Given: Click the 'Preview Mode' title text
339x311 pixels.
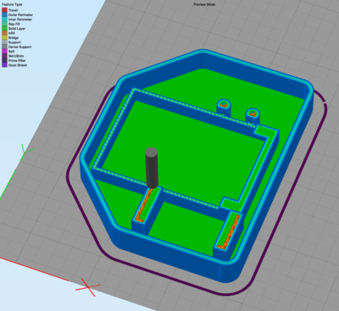Looking at the screenshot, I should [x=204, y=4].
